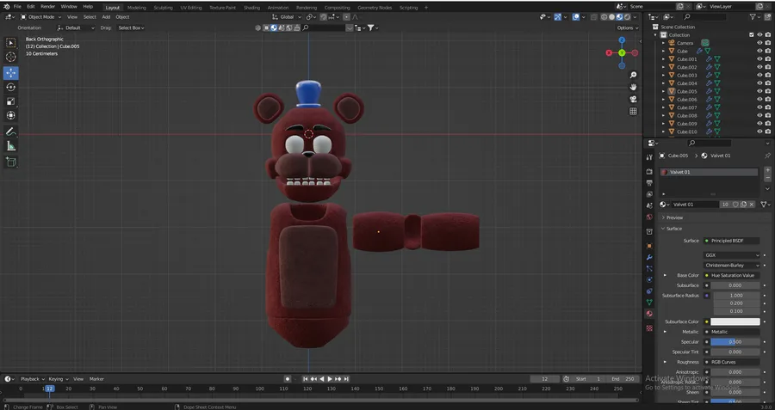Hide Cube.001 with its eye icon
The width and height of the screenshot is (775, 410).
(x=759, y=59)
